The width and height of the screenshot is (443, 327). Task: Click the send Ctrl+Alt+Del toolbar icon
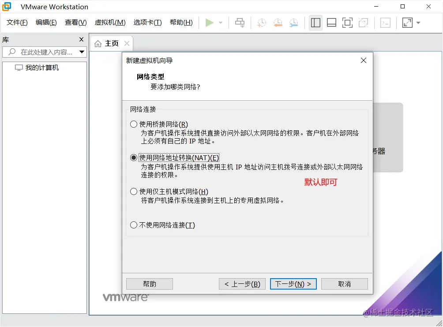[240, 22]
